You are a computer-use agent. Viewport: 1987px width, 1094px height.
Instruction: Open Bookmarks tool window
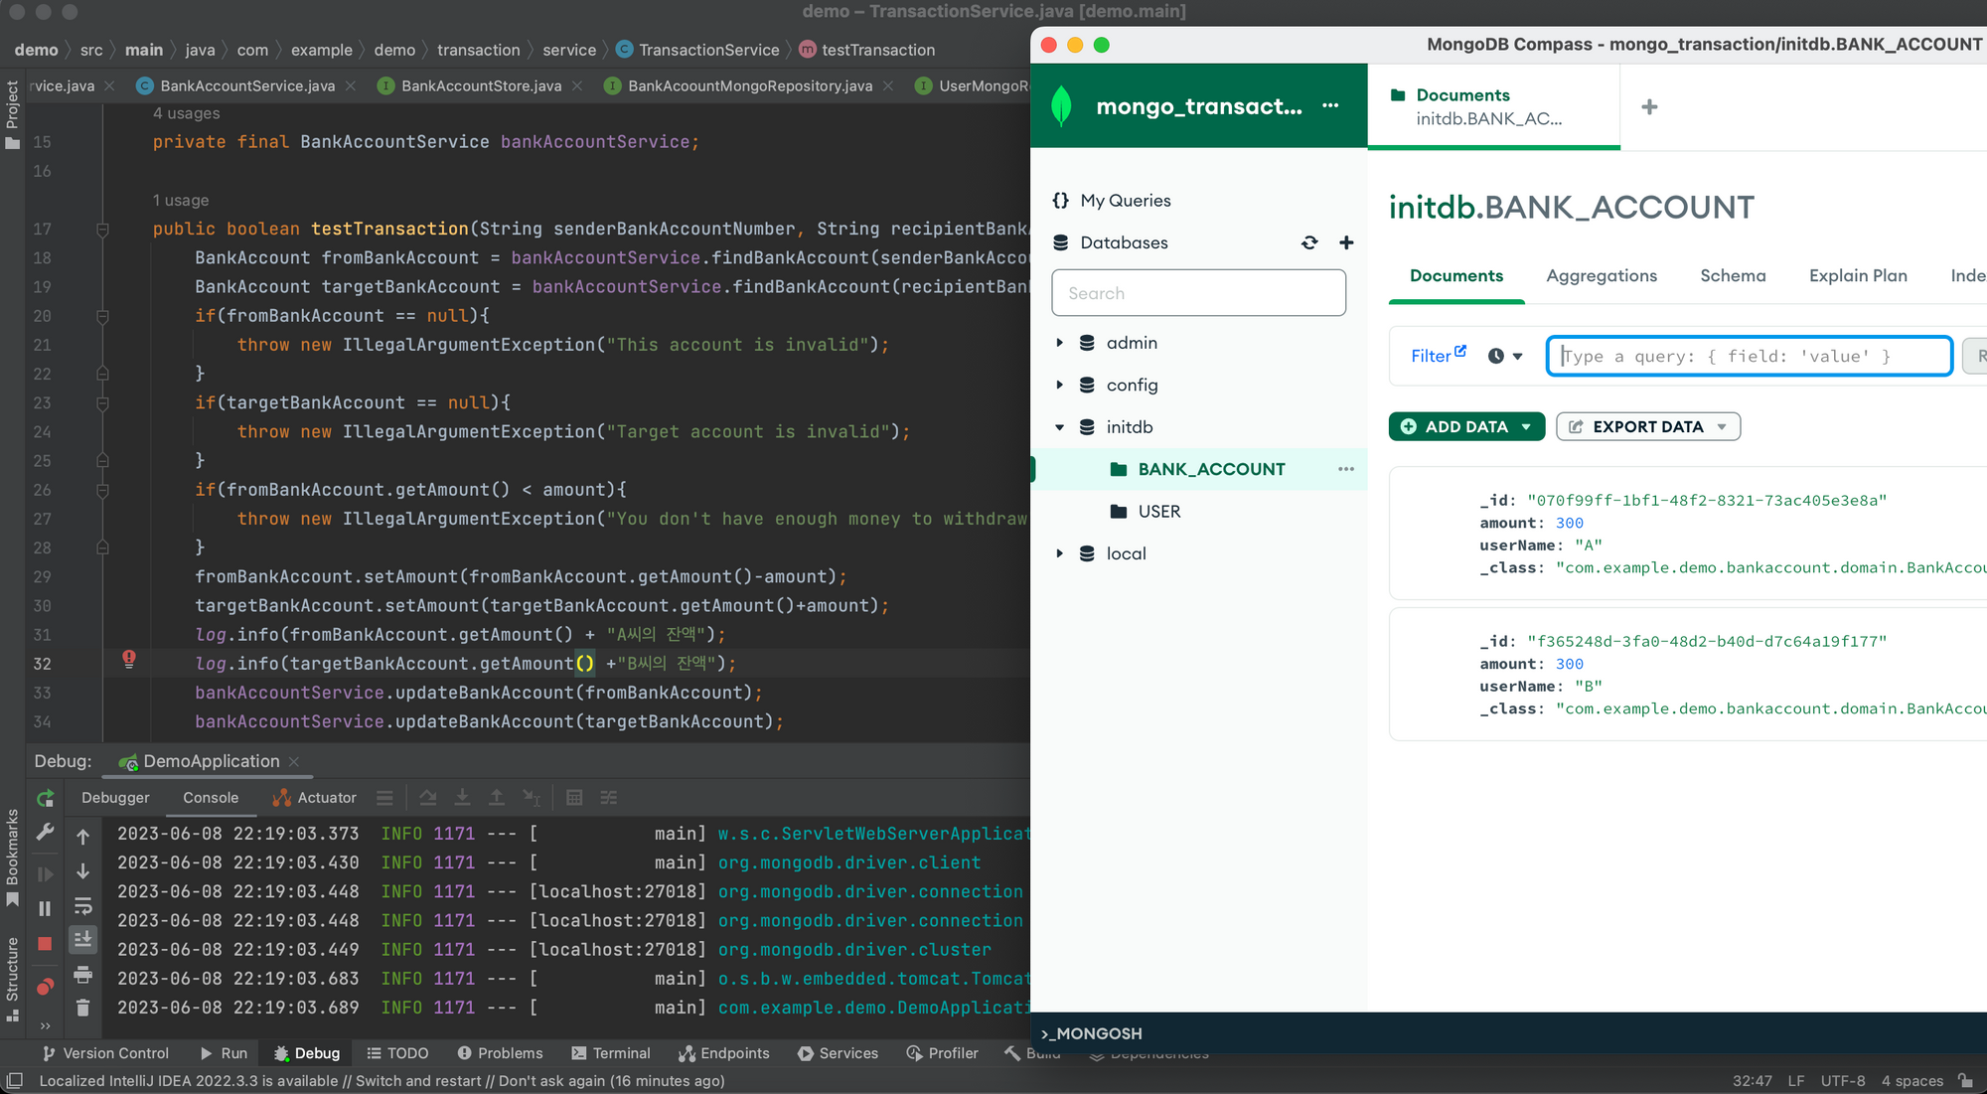coord(12,858)
